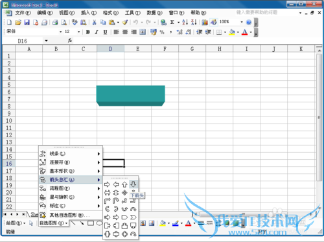The height and width of the screenshot is (242, 324).
Task: Click the Open folder icon
Action: coord(18,22)
